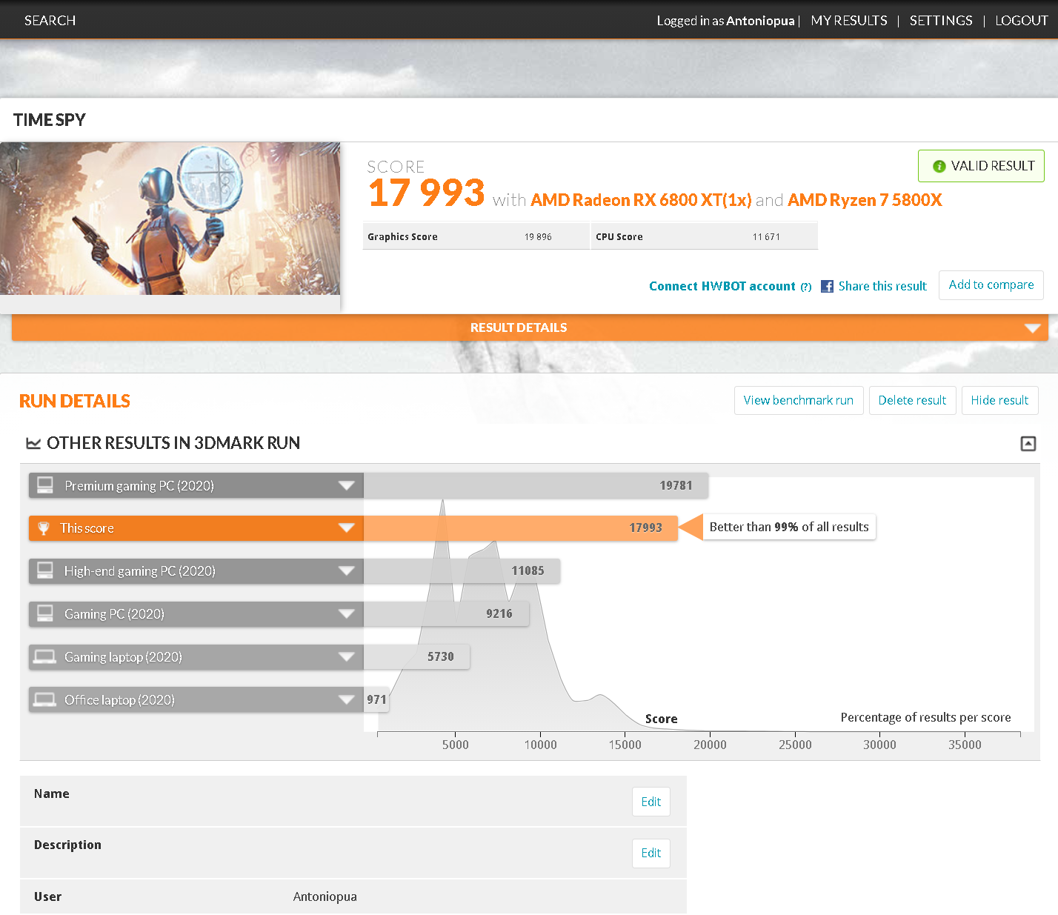
Task: Click the LOGOUT link
Action: [x=1021, y=21]
